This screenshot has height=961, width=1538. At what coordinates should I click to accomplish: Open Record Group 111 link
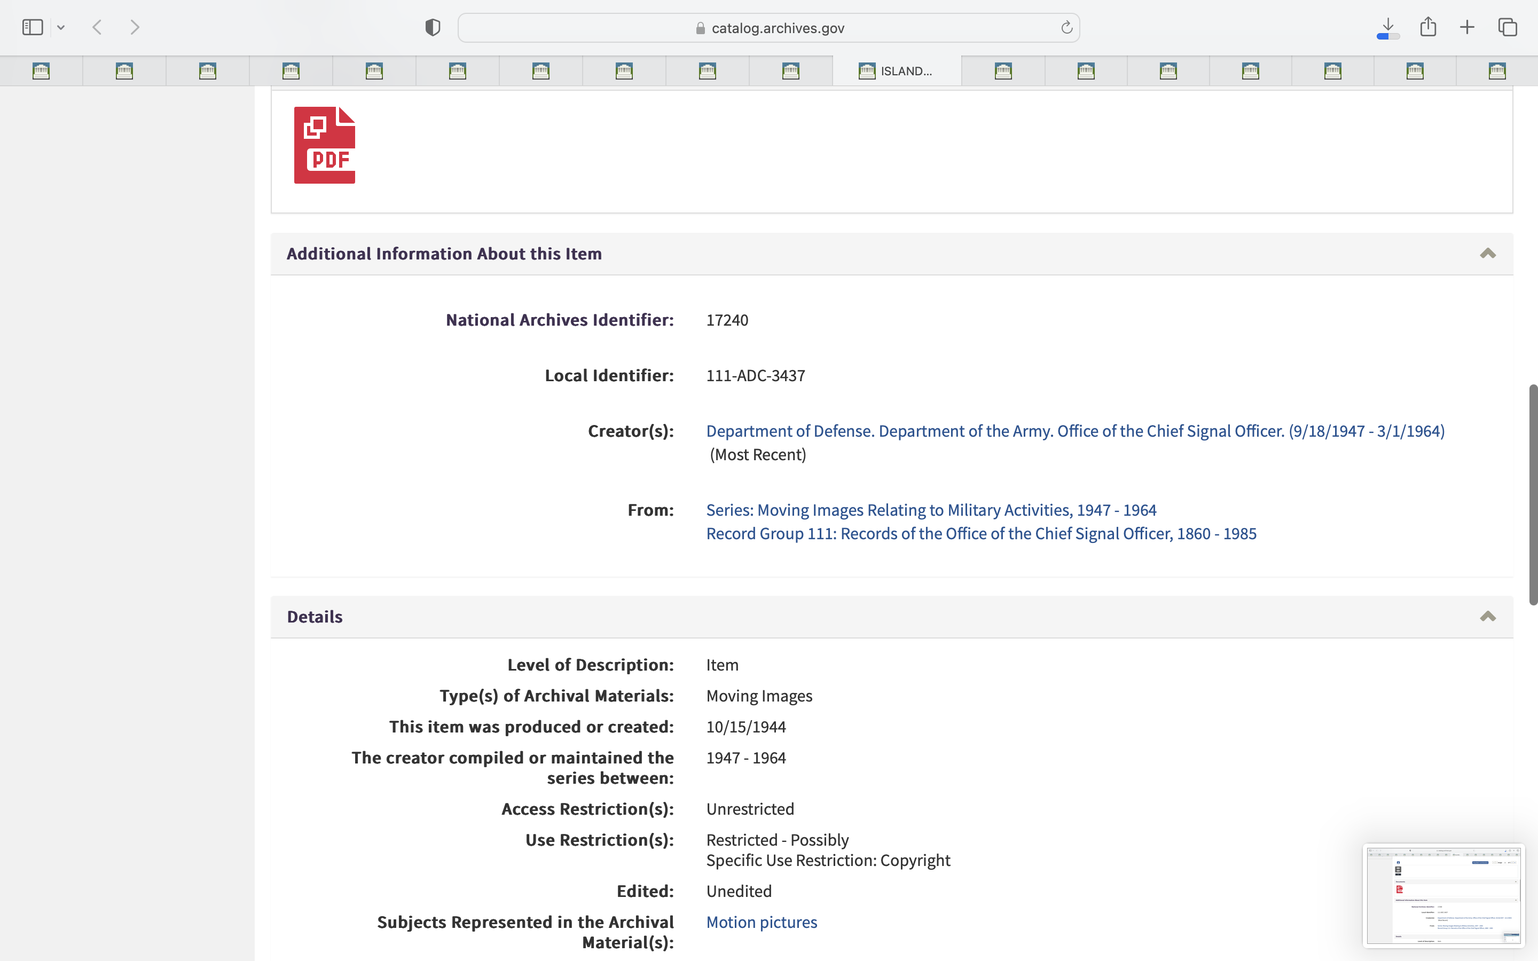click(x=980, y=533)
